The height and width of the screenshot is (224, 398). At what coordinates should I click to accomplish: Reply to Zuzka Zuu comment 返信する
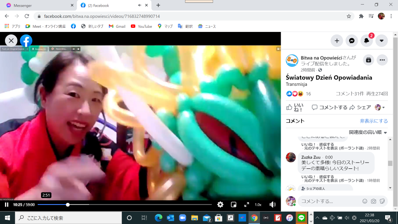pyautogui.click(x=326, y=177)
